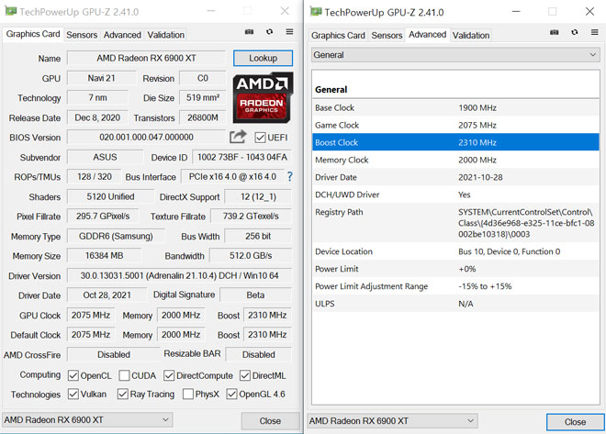Click the 16384 MB memory size field
Image resolution: width=606 pixels, height=434 pixels.
pos(104,256)
